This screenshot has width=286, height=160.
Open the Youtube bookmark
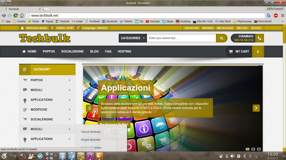click(x=153, y=21)
